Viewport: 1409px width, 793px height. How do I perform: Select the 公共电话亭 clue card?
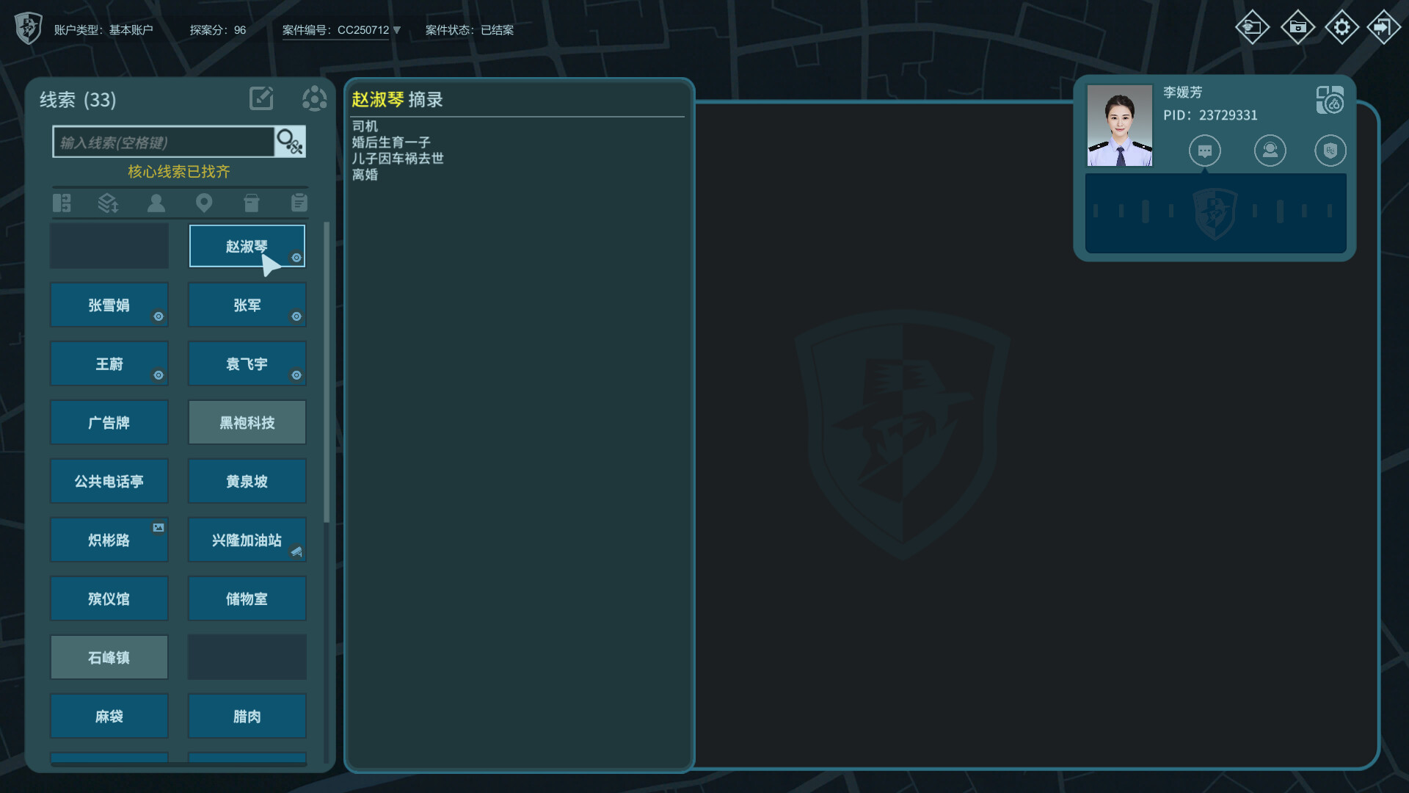coord(109,481)
